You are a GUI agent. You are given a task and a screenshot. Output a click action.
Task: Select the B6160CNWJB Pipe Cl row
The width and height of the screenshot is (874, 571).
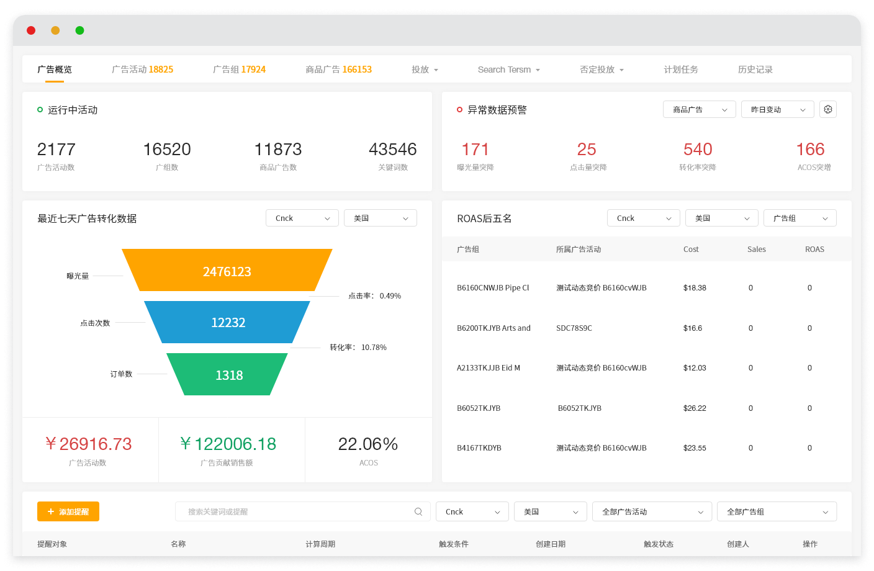(647, 288)
